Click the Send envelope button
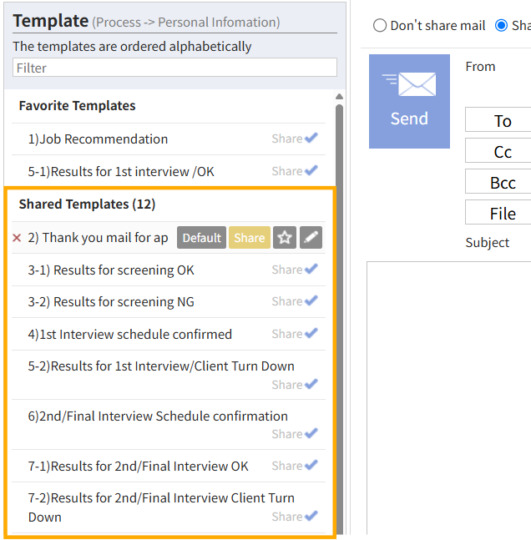Screen dimensions: 531x540 (x=409, y=101)
